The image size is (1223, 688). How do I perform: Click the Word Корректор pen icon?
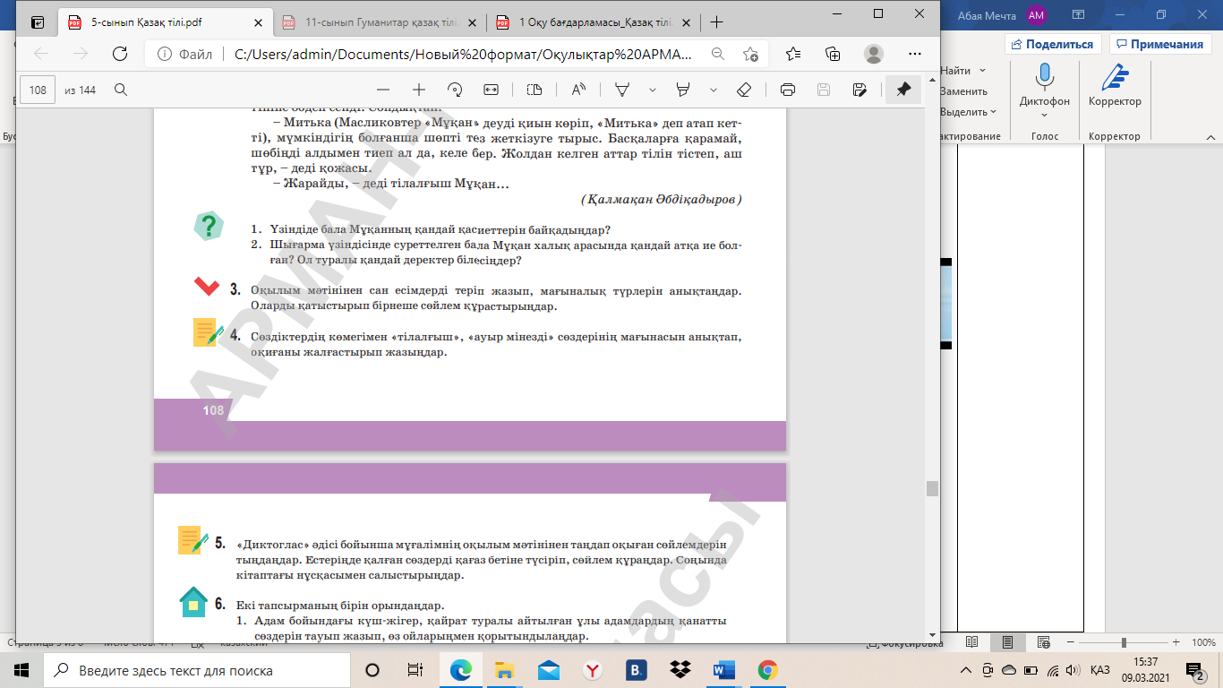(x=1115, y=77)
